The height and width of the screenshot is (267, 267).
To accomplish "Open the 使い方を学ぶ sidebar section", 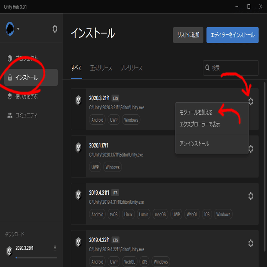I will (31, 97).
